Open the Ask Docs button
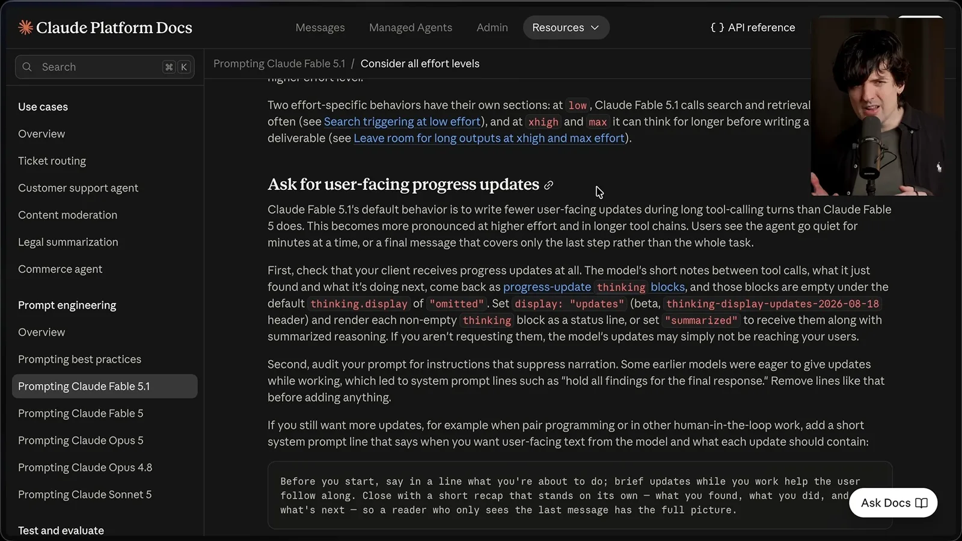This screenshot has height=541, width=962. point(893,503)
